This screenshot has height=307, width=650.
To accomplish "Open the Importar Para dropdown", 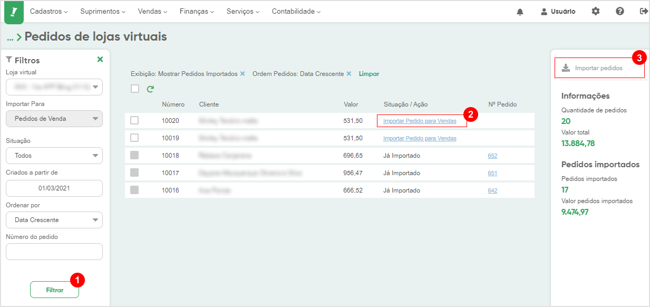I will tap(54, 119).
